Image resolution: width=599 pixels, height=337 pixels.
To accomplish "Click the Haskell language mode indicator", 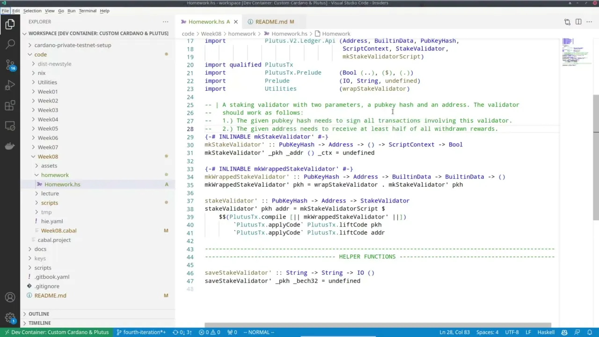I will click(546, 332).
